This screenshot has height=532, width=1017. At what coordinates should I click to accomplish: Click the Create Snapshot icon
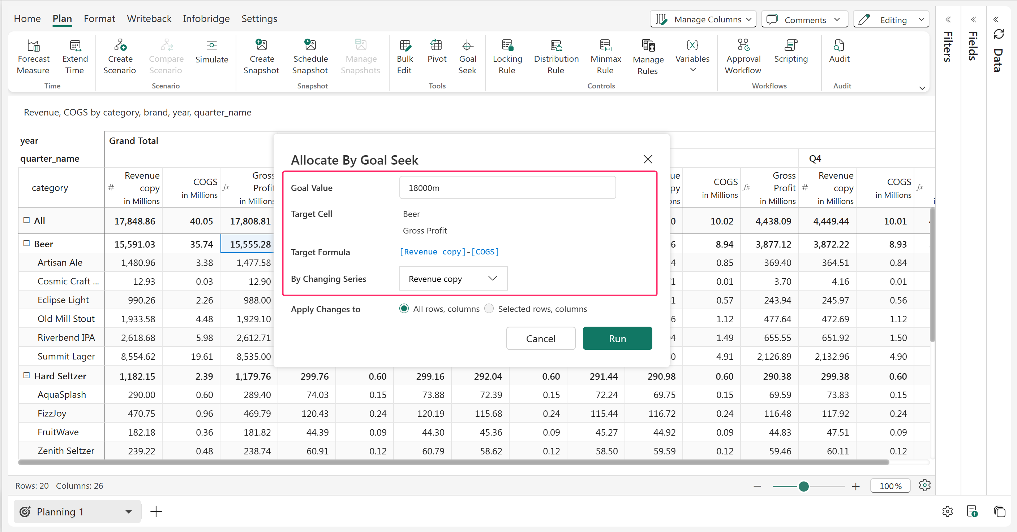tap(261, 46)
